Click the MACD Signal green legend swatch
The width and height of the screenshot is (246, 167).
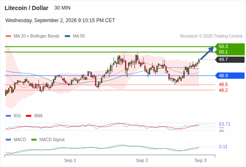pyautogui.click(x=34, y=140)
